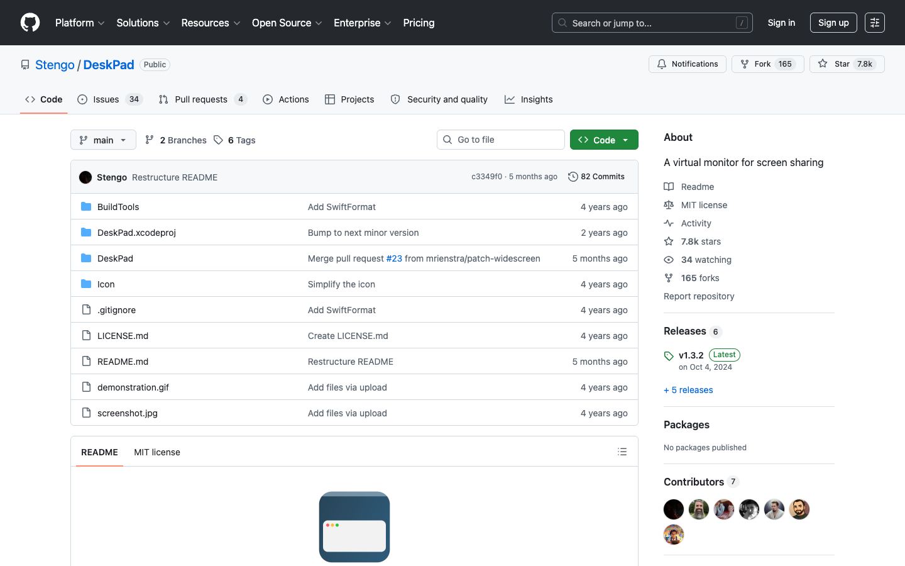Switch to the Issues tab
This screenshot has width=905, height=566.
tap(110, 99)
